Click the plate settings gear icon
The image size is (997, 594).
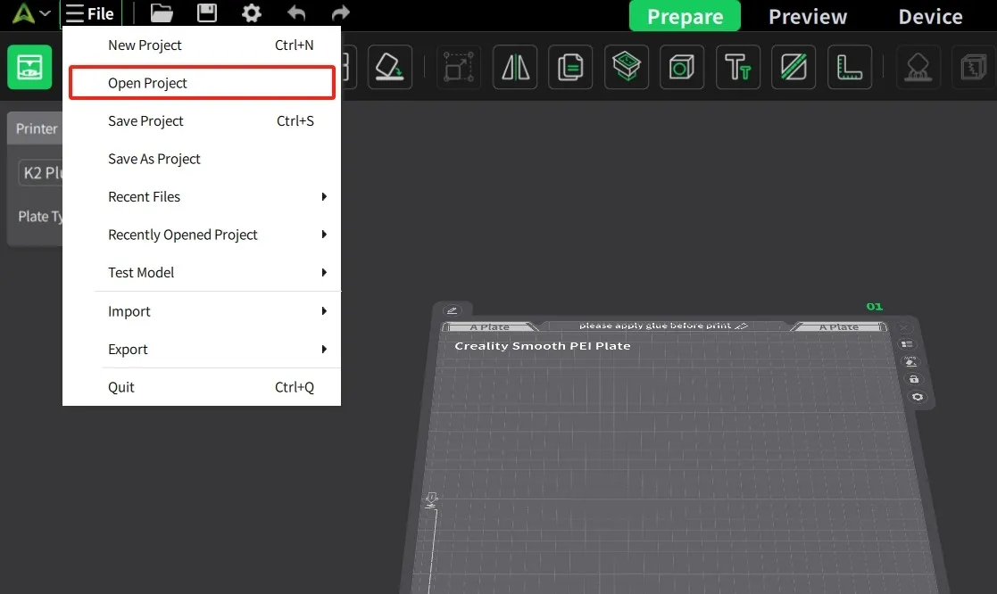pyautogui.click(x=917, y=397)
